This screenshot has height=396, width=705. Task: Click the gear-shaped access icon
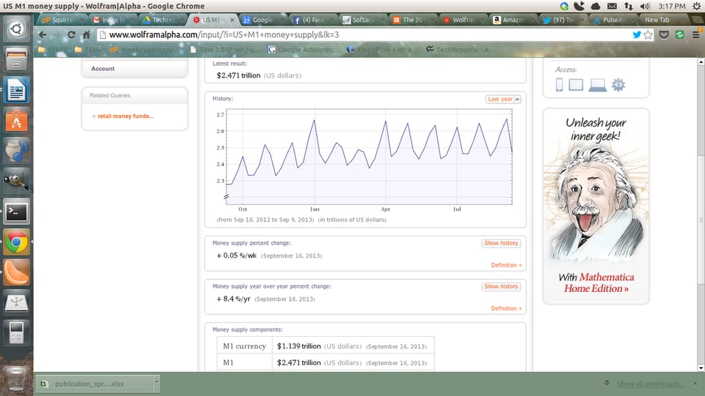618,85
